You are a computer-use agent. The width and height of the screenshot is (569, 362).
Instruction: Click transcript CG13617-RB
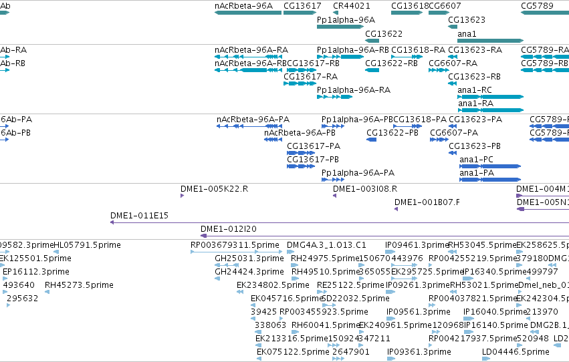click(301, 70)
